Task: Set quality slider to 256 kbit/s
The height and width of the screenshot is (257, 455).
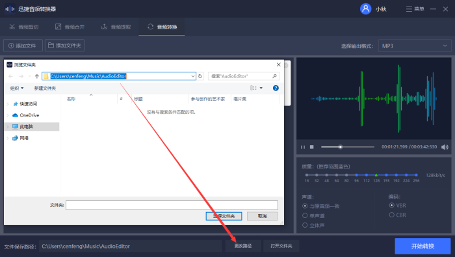Action: [416, 175]
